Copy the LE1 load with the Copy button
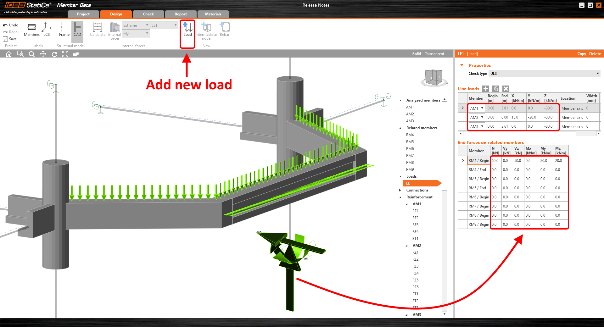 [x=581, y=53]
